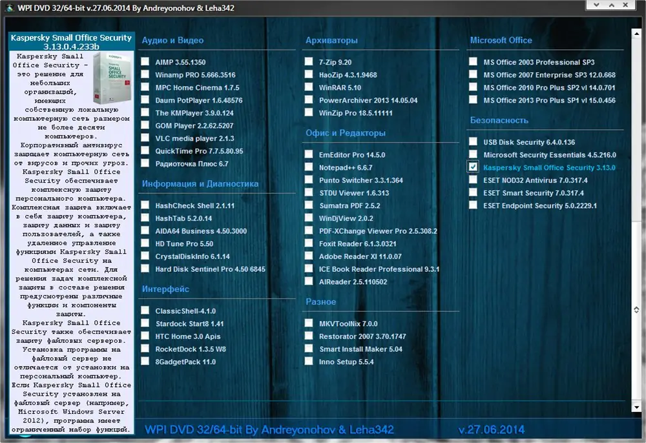Screen dimensions: 646x443
Task: Select Hard Disk Sentinel Pro checkbox
Action: (x=145, y=269)
